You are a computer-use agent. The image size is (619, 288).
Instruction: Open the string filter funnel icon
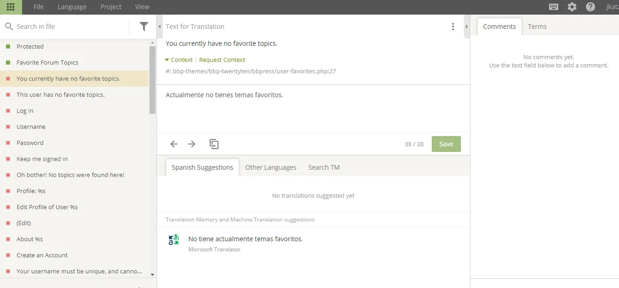click(144, 27)
